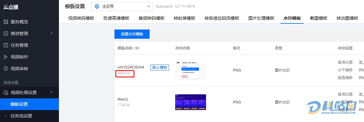Click the diuscz watermark thumbnail

pyautogui.click(x=191, y=102)
